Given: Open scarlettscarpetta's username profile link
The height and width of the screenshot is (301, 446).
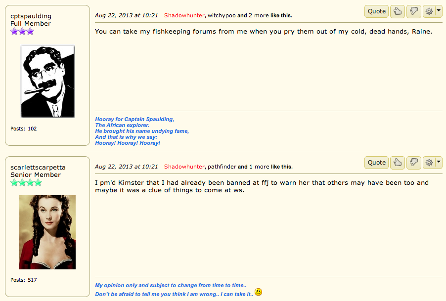Looking at the screenshot, I should click(38, 168).
